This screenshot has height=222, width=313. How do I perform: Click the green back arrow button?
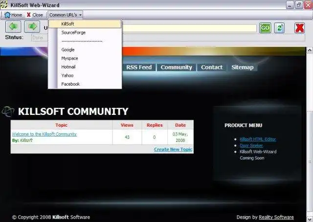coord(13,26)
